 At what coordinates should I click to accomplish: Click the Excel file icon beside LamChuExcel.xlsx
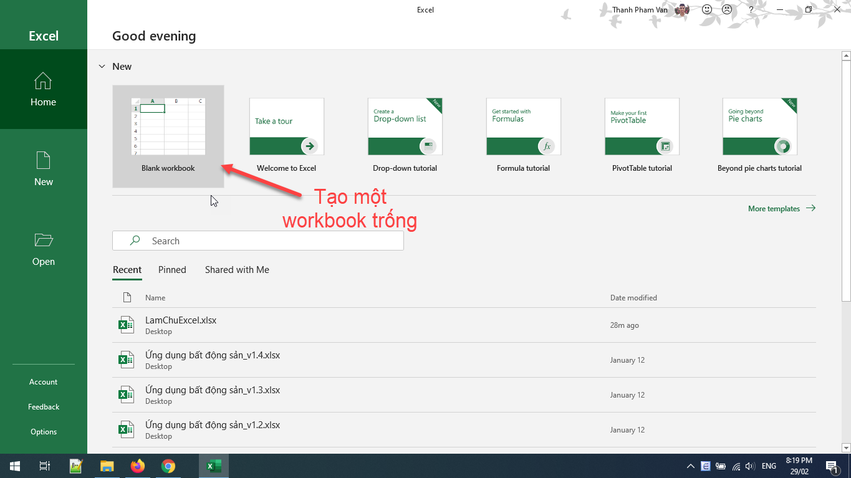click(127, 325)
